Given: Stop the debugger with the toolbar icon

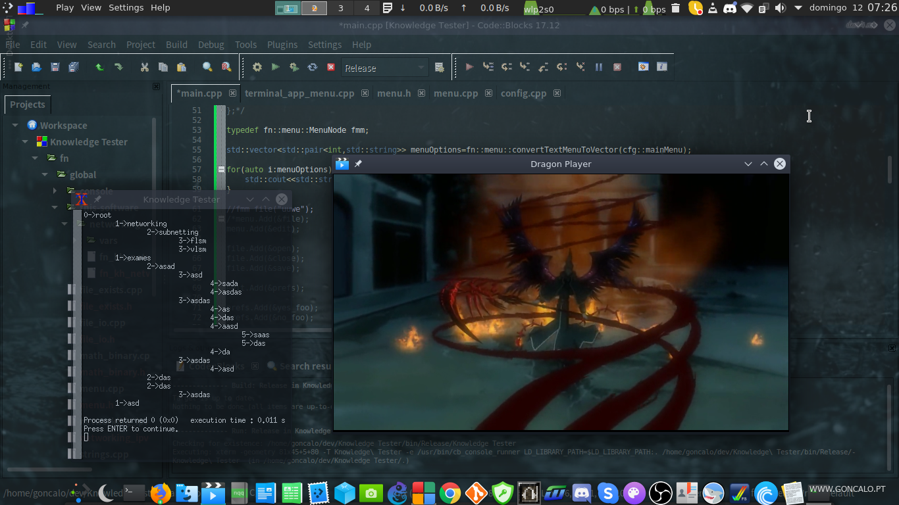Looking at the screenshot, I should click(x=617, y=67).
